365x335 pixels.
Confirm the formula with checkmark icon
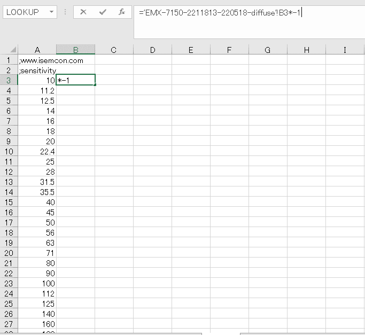103,12
